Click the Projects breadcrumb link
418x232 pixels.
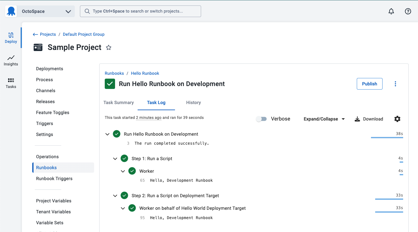(48, 34)
